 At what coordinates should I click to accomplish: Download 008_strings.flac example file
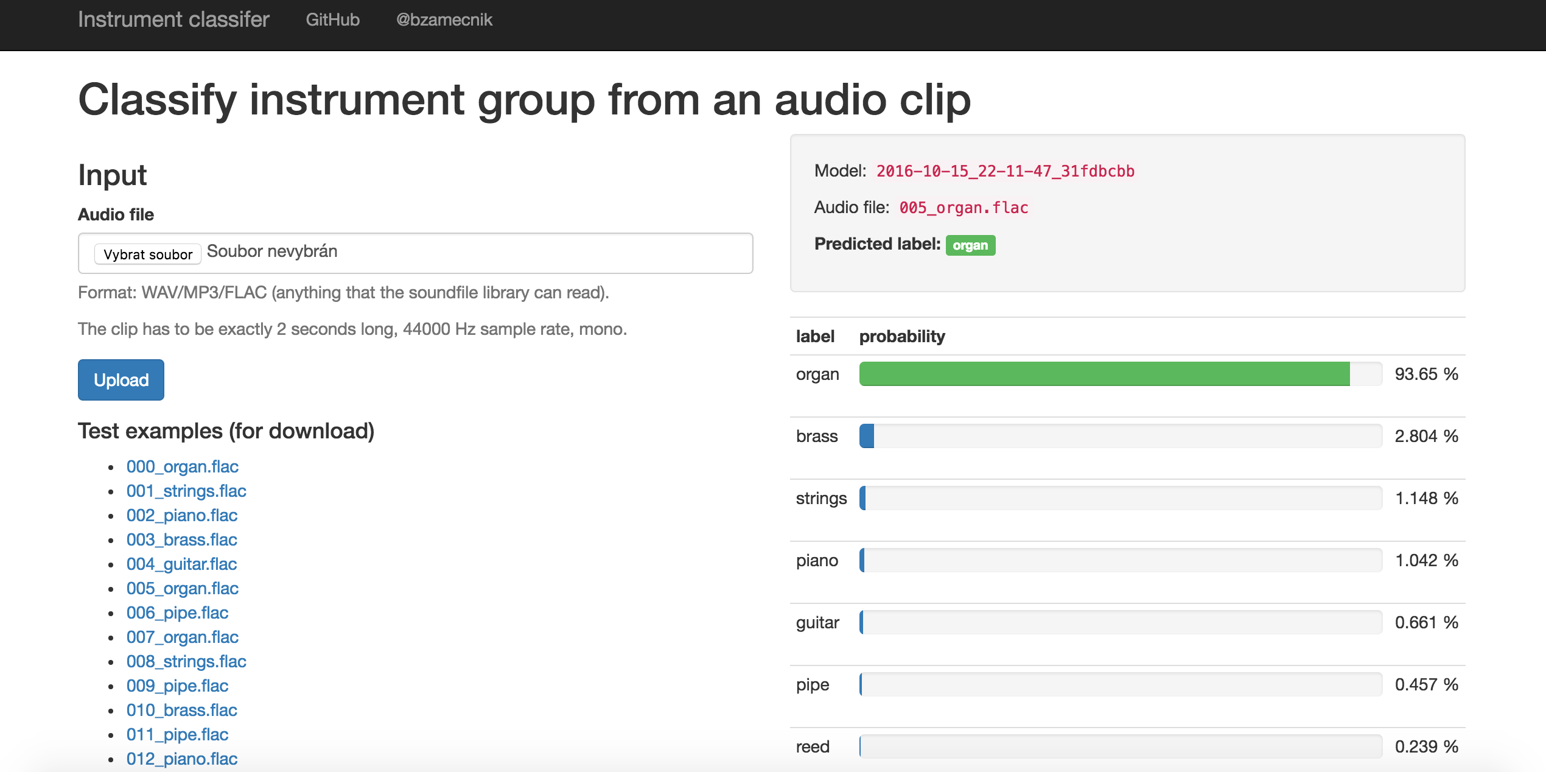tap(186, 661)
